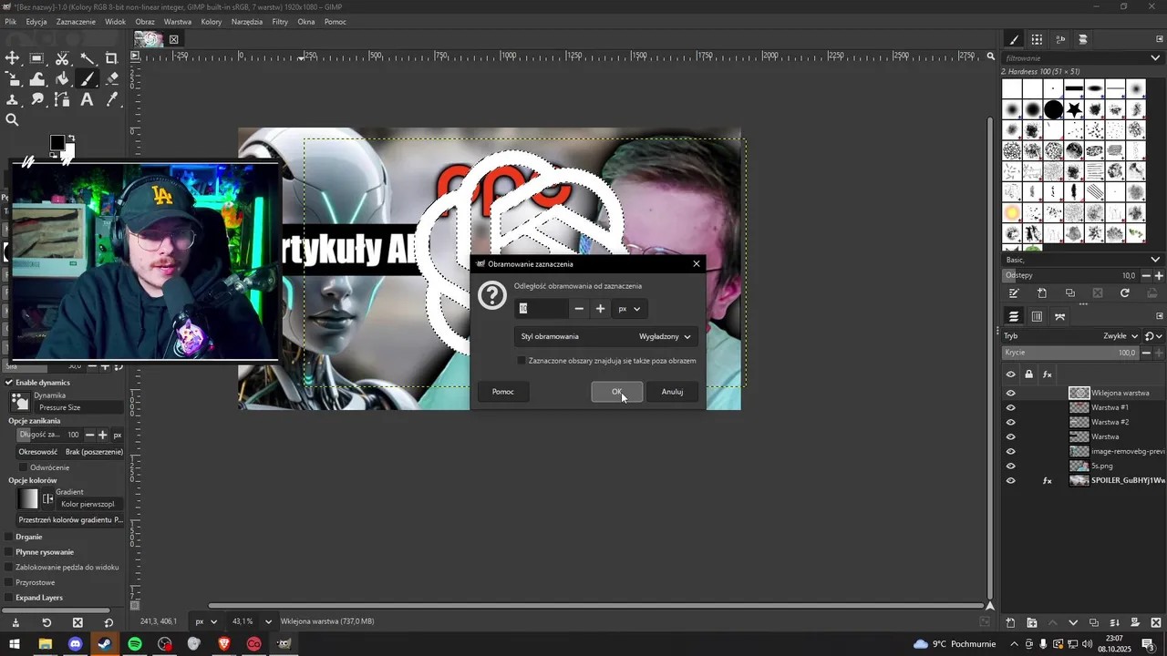This screenshot has width=1167, height=656.
Task: Enable selected areas outside image checkbox
Action: pos(522,361)
